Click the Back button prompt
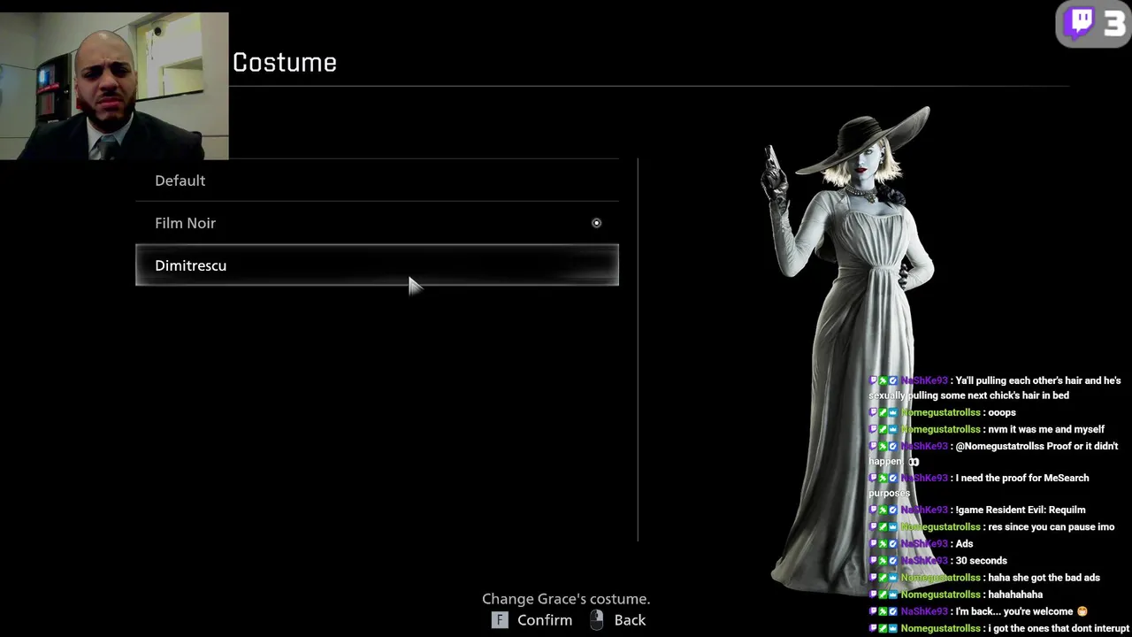Viewport: 1132px width, 637px height. coord(630,620)
